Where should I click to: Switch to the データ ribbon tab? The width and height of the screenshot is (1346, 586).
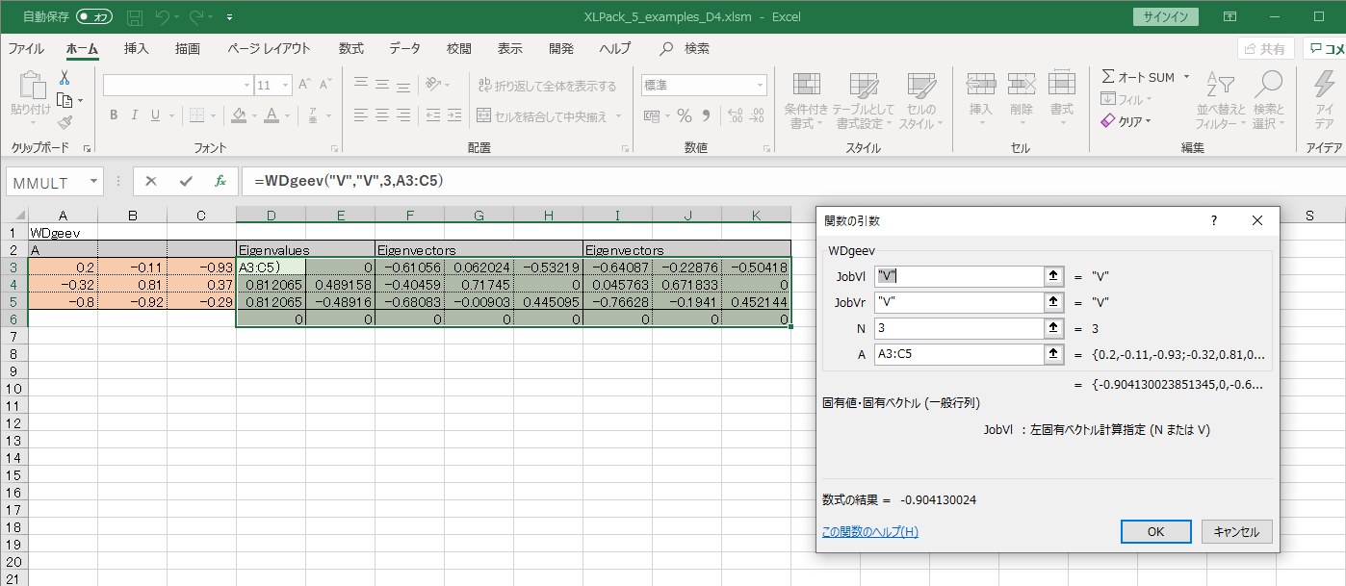(404, 48)
